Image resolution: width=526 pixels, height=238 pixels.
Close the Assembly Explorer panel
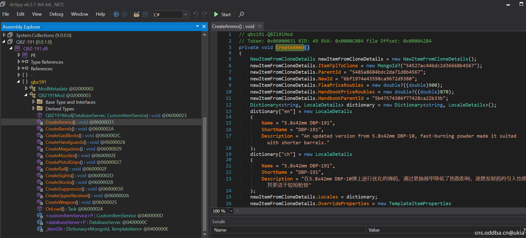[204, 26]
